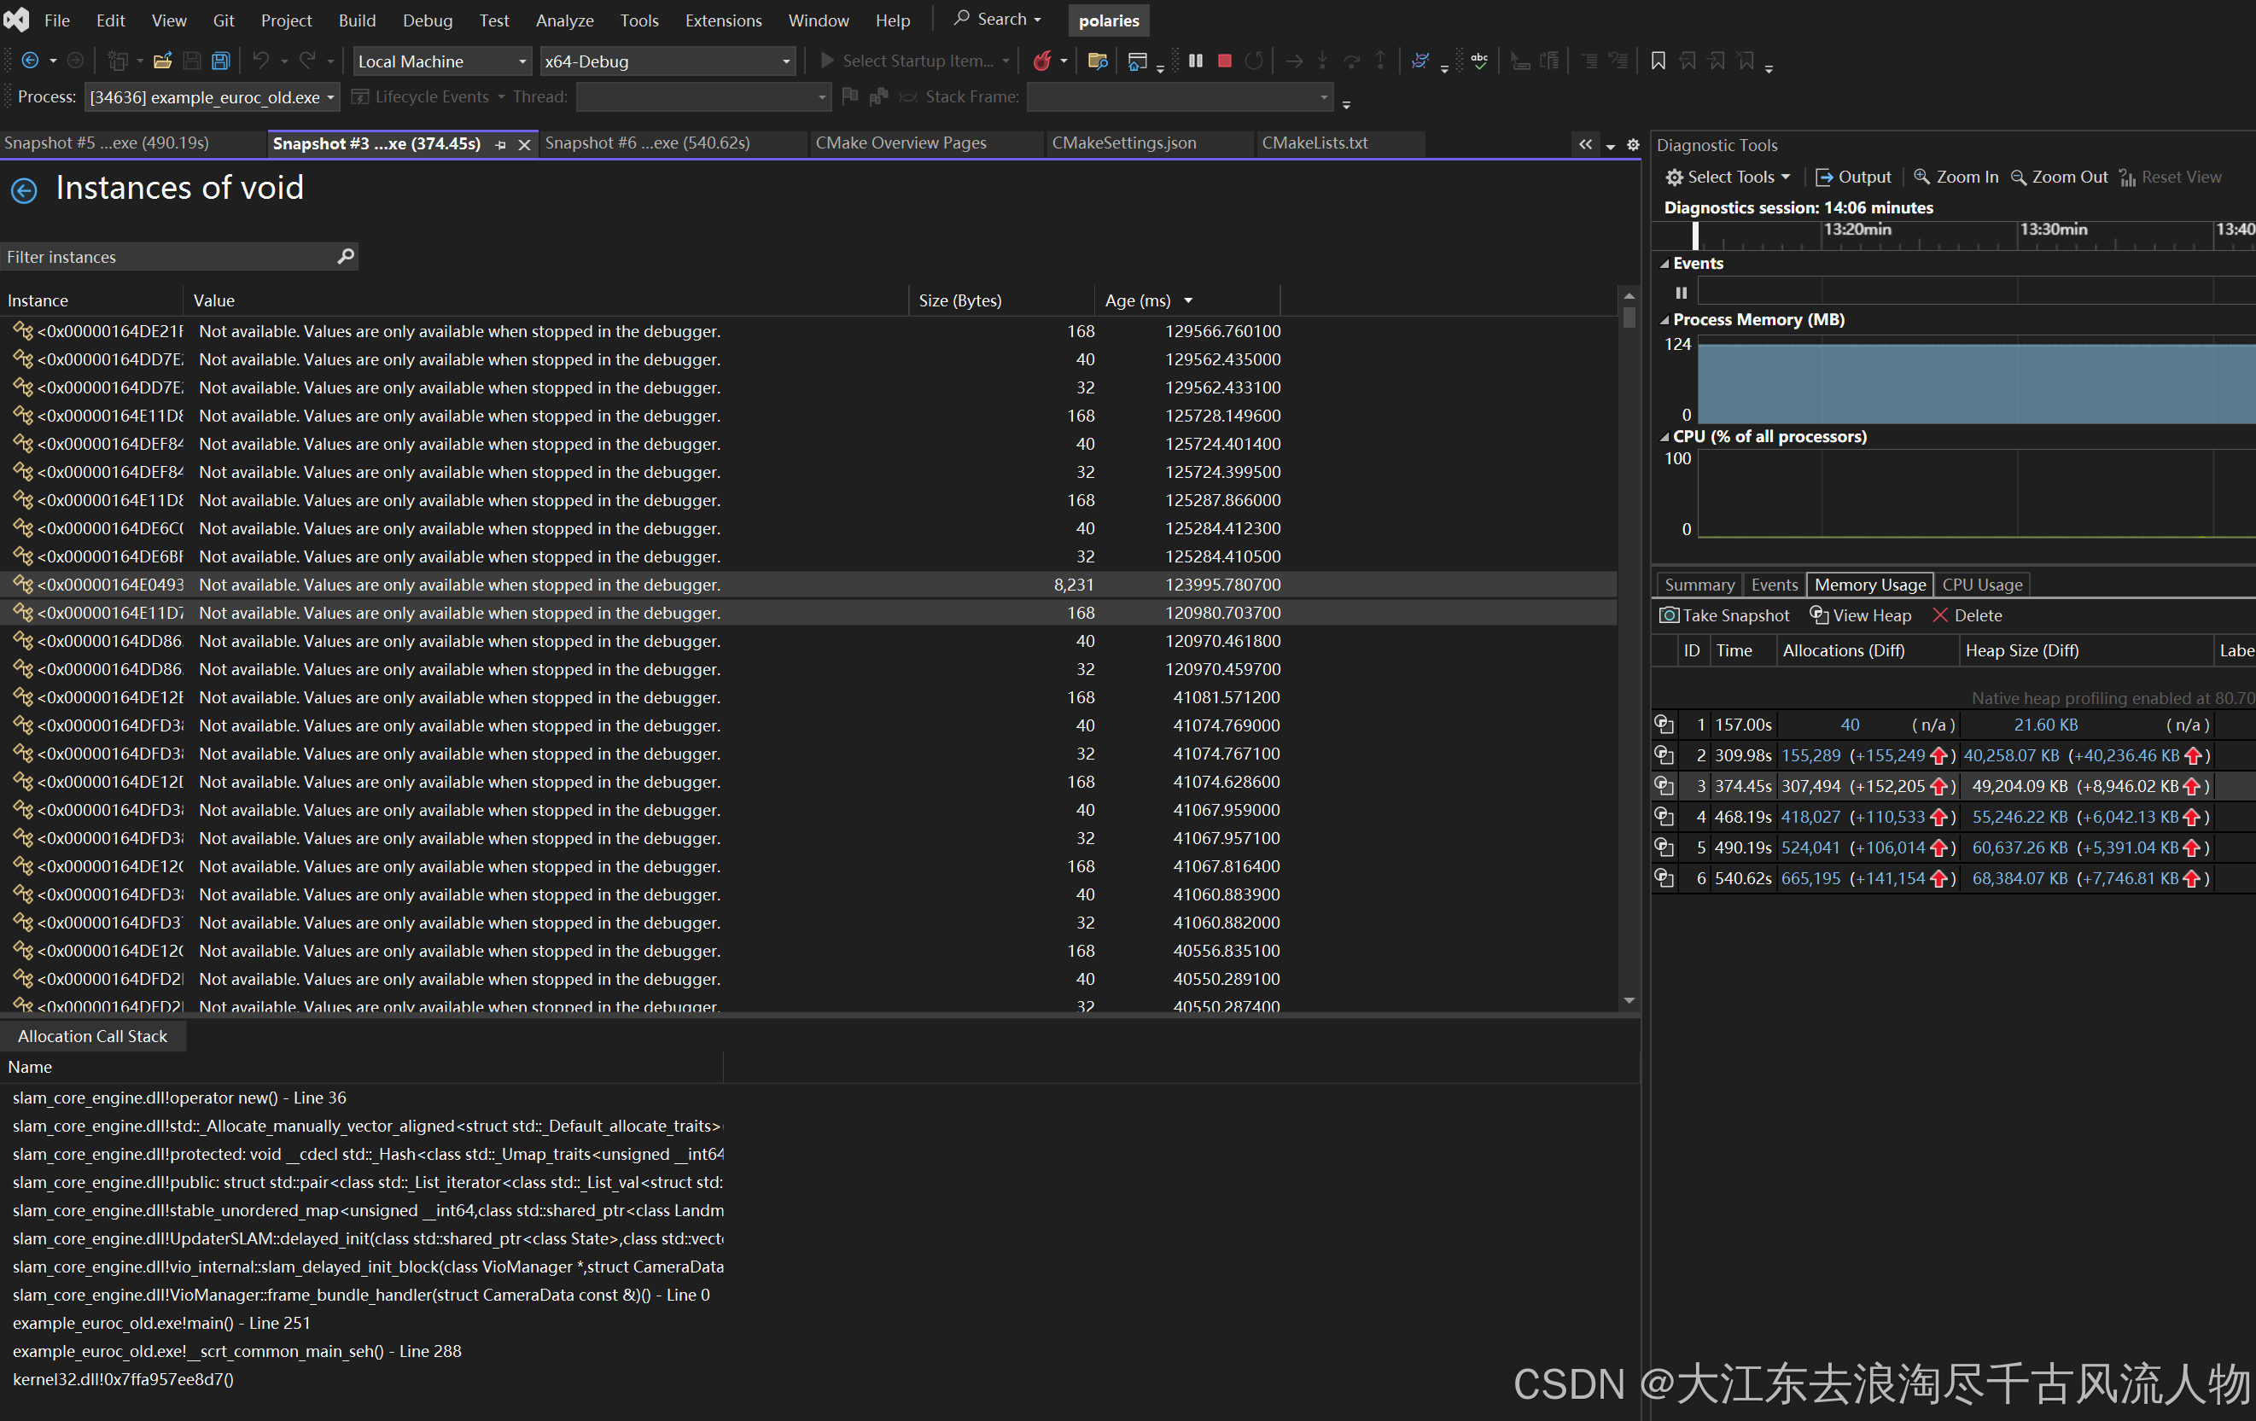Collapse the Process Memory (MB) graph section
The width and height of the screenshot is (2256, 1421).
pyautogui.click(x=1664, y=320)
